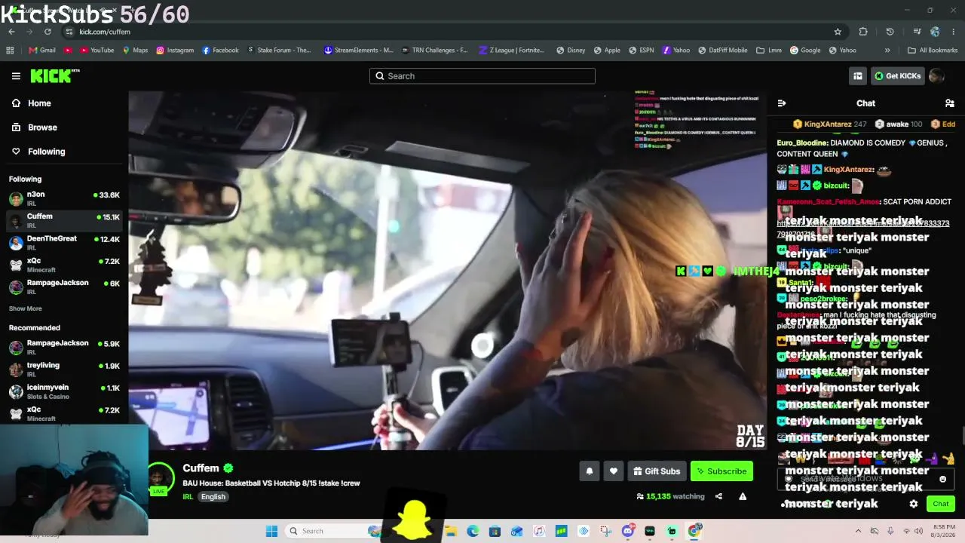Open chat settings gear icon
Screen dimensions: 965x543
point(914,504)
